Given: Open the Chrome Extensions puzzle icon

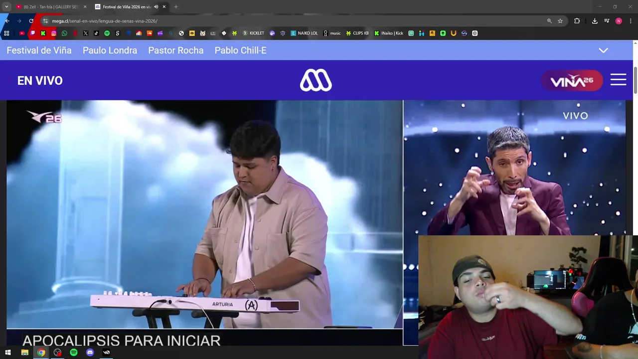Looking at the screenshot, I should (577, 21).
